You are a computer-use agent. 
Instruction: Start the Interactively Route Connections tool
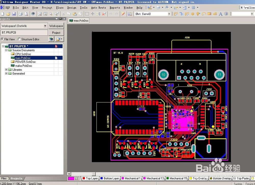pos(176,14)
